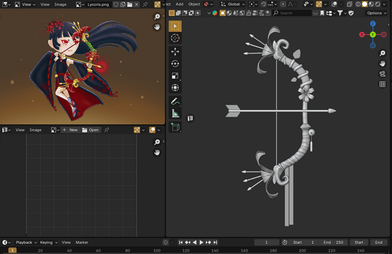Open editor type dropdown in upper image editor
The width and height of the screenshot is (392, 254).
point(6,4)
